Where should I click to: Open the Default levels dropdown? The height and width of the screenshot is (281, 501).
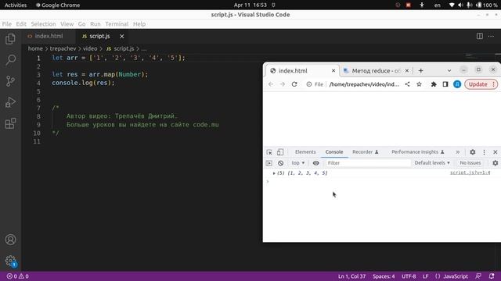[x=432, y=163]
